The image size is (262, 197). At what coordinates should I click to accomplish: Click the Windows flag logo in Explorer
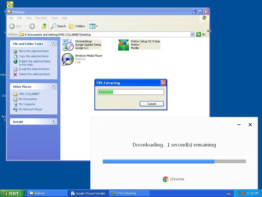(204, 18)
